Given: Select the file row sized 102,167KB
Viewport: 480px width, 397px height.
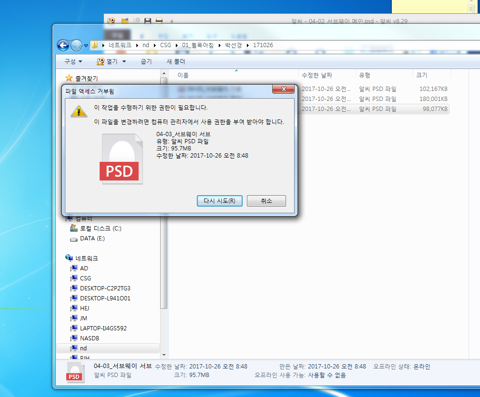Looking at the screenshot, I should pos(374,89).
